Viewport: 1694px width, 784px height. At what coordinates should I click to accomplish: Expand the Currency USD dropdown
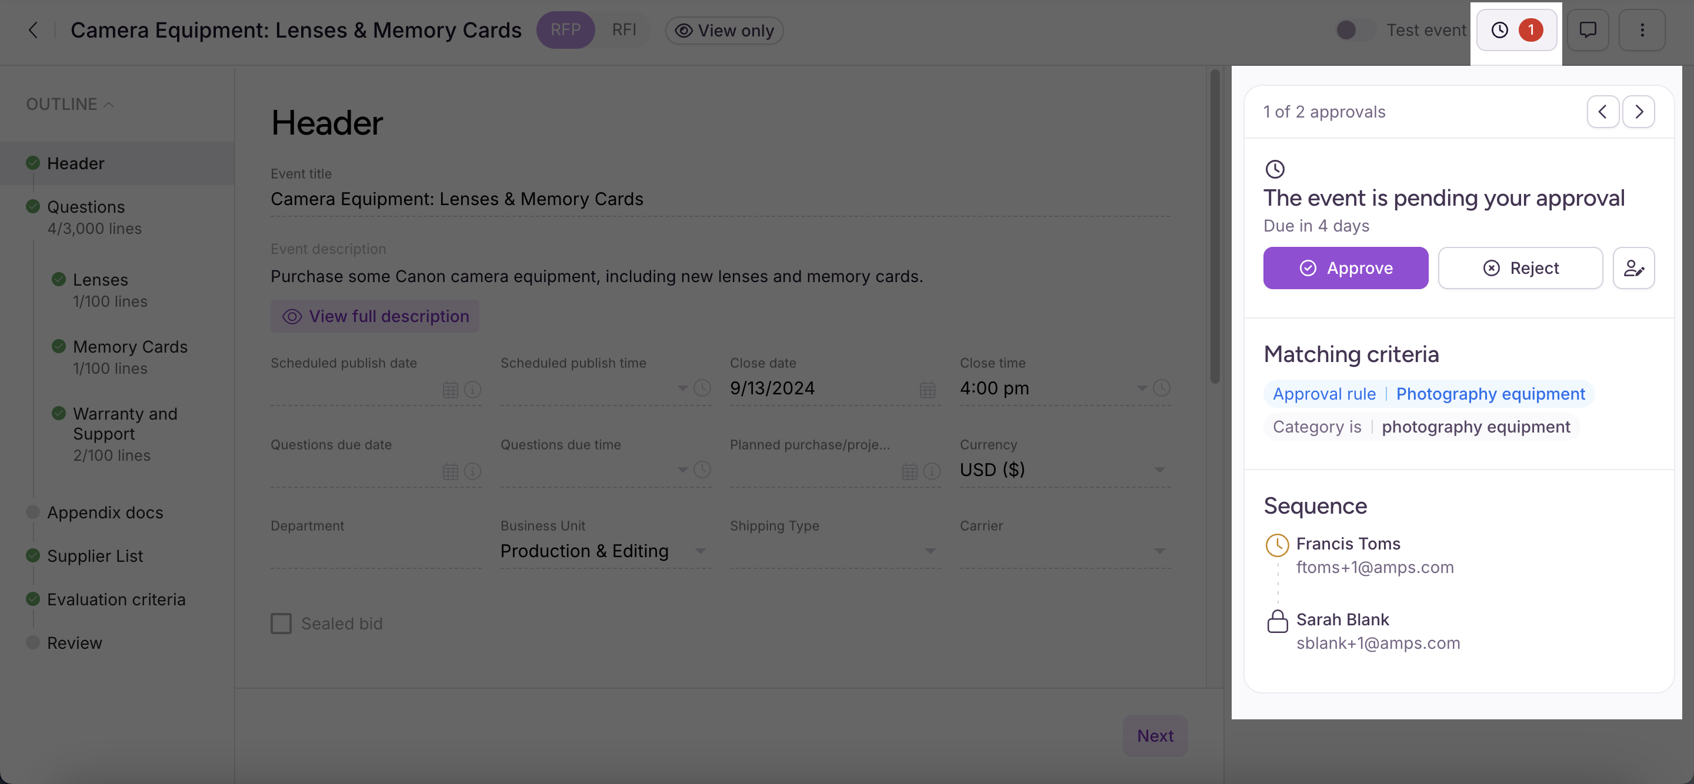tap(1159, 470)
